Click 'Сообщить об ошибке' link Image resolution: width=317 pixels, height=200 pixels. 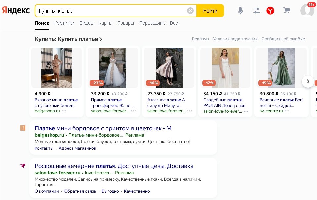tap(283, 39)
